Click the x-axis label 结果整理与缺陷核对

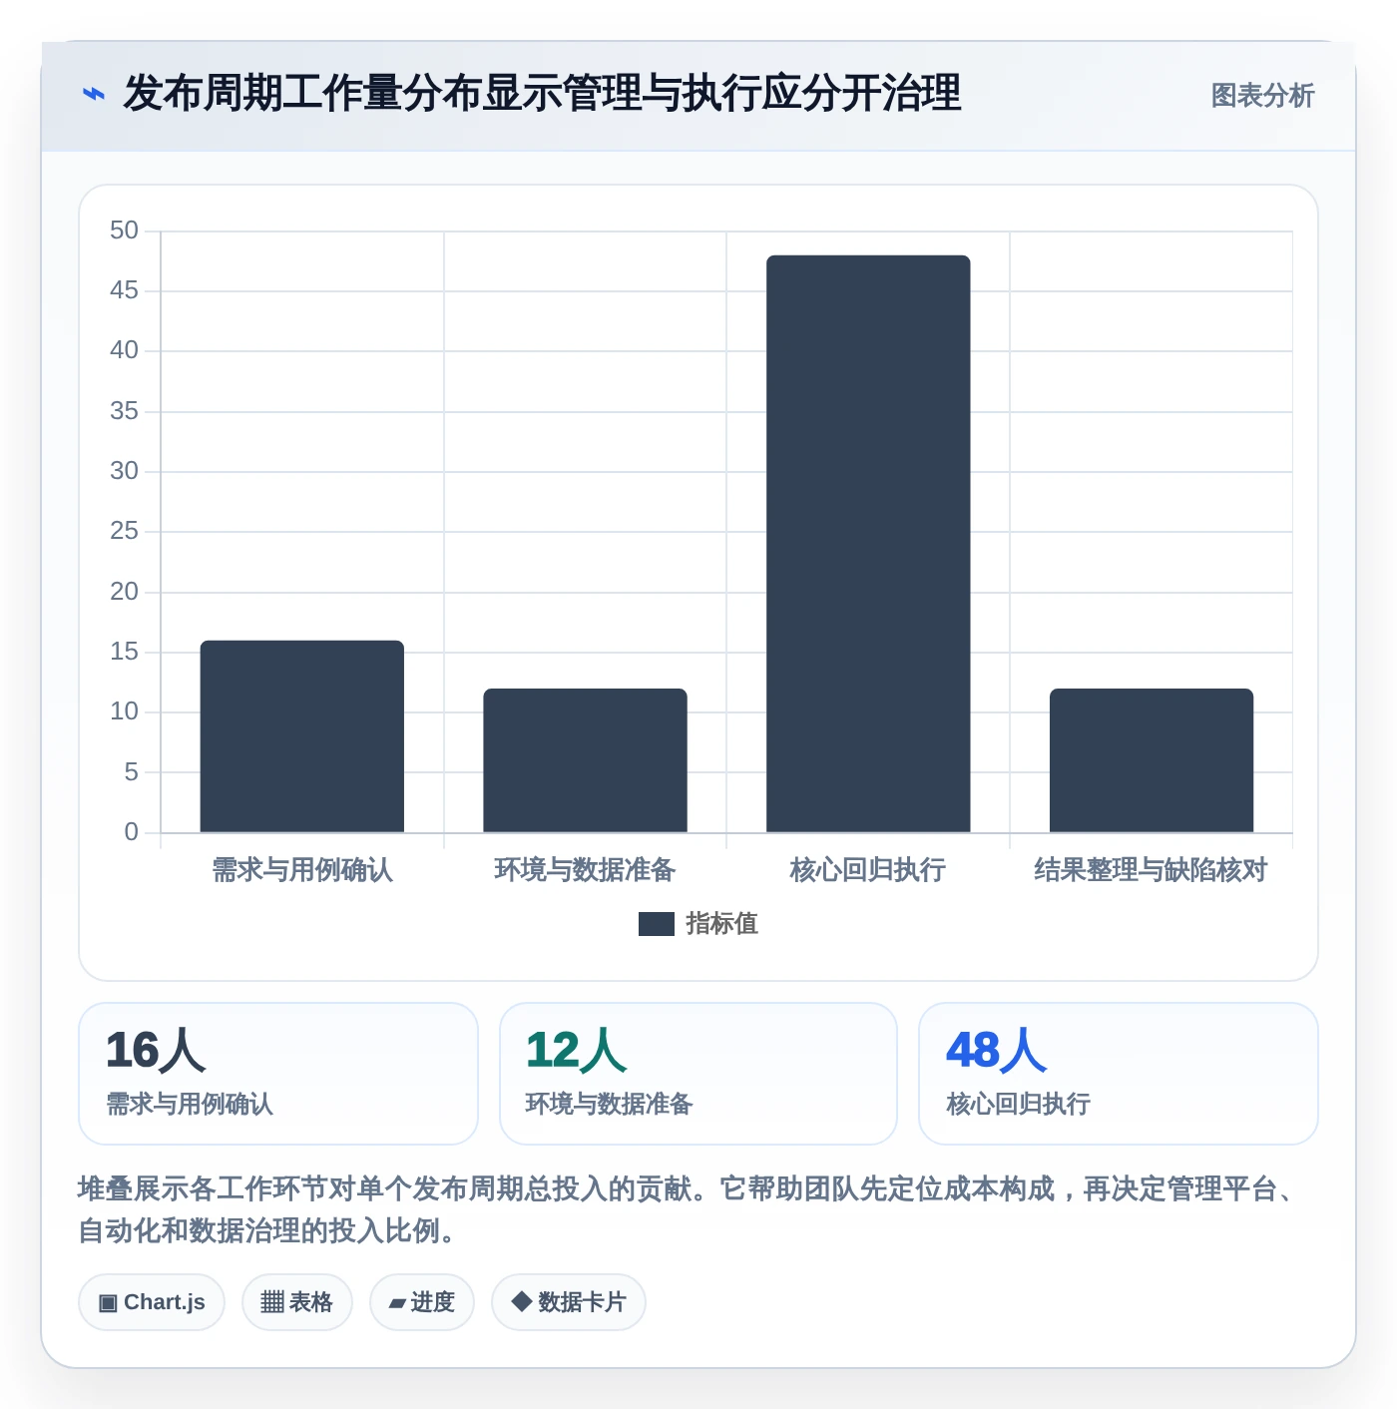point(1152,870)
